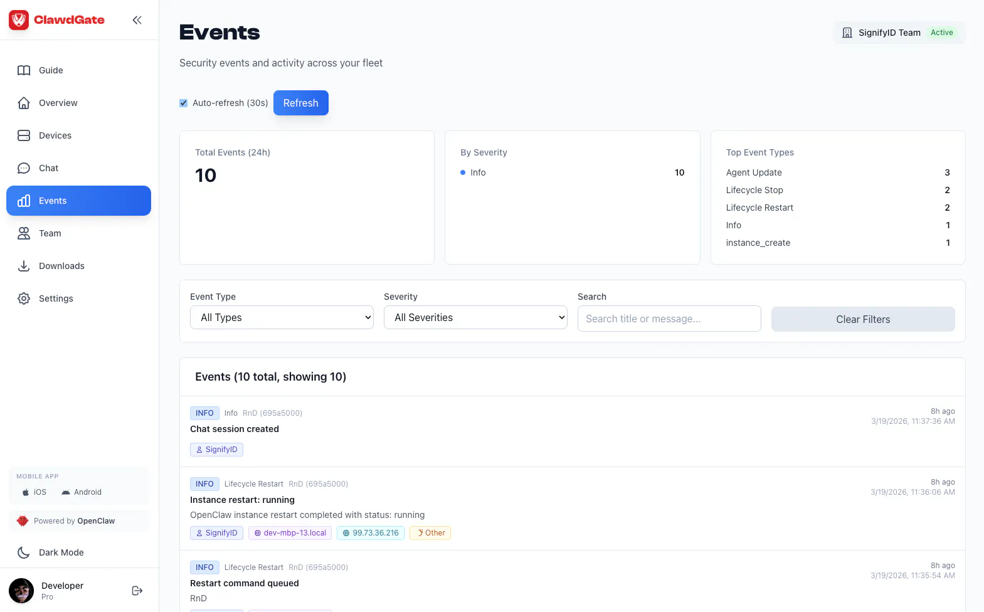This screenshot has height=612, width=984.
Task: Select the Instance restart: running event
Action: (x=572, y=509)
